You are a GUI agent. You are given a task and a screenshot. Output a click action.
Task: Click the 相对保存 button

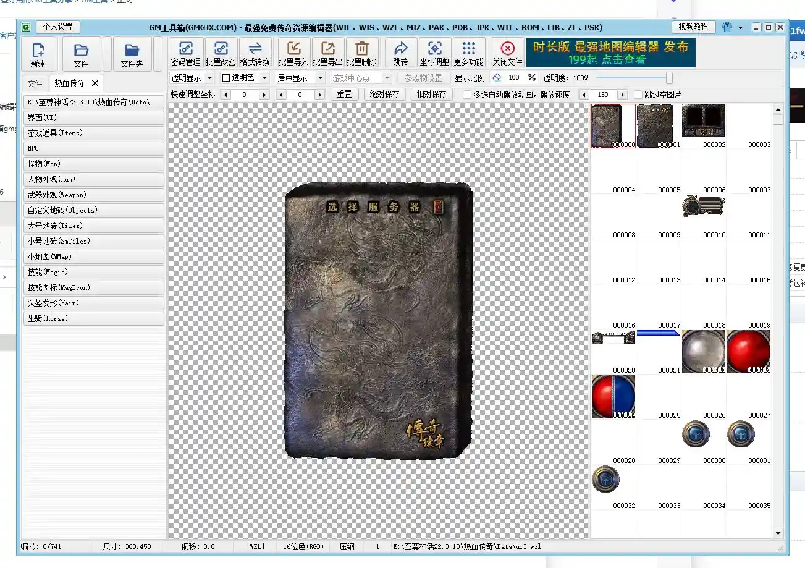(x=431, y=95)
